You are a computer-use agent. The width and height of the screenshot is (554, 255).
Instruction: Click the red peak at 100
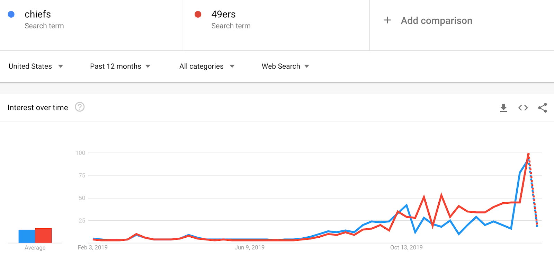point(528,153)
